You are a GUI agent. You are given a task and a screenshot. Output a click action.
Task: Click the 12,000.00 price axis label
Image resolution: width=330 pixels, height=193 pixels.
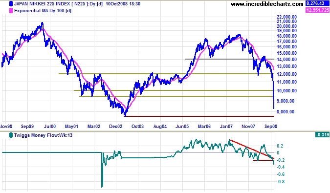click(287, 74)
